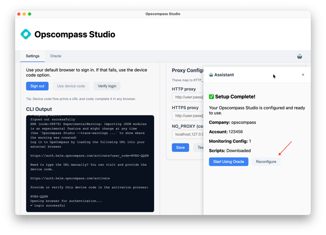Image resolution: width=326 pixels, height=235 pixels.
Task: Click Start Using Oracle
Action: (229, 161)
